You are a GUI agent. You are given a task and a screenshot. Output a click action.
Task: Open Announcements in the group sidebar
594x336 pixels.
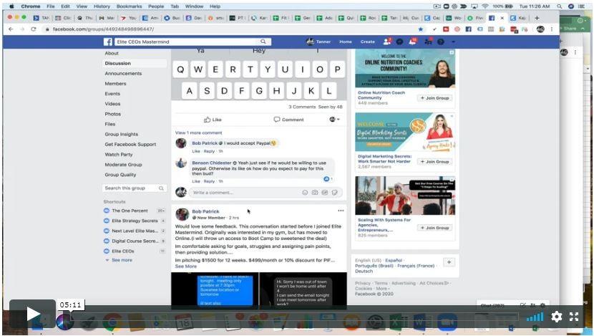tap(123, 74)
